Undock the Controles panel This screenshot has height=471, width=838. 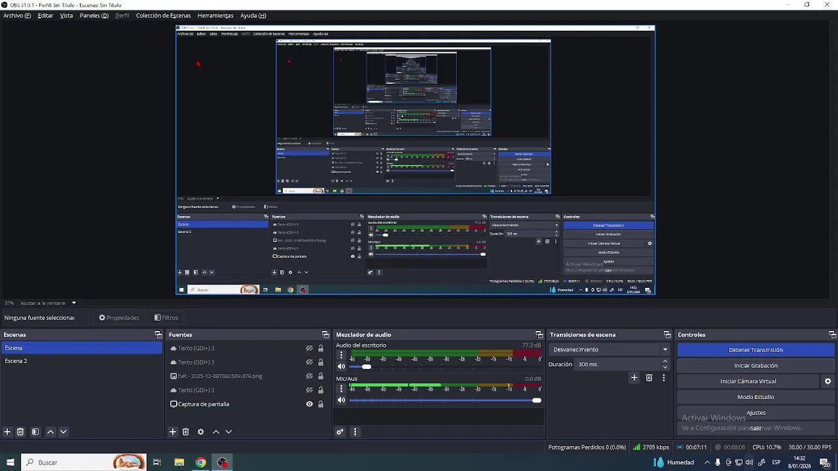[x=832, y=334]
